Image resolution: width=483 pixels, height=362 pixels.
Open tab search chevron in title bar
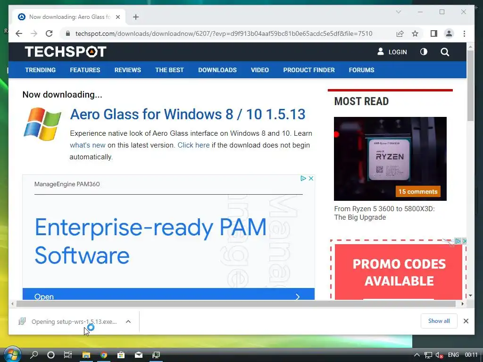398,12
